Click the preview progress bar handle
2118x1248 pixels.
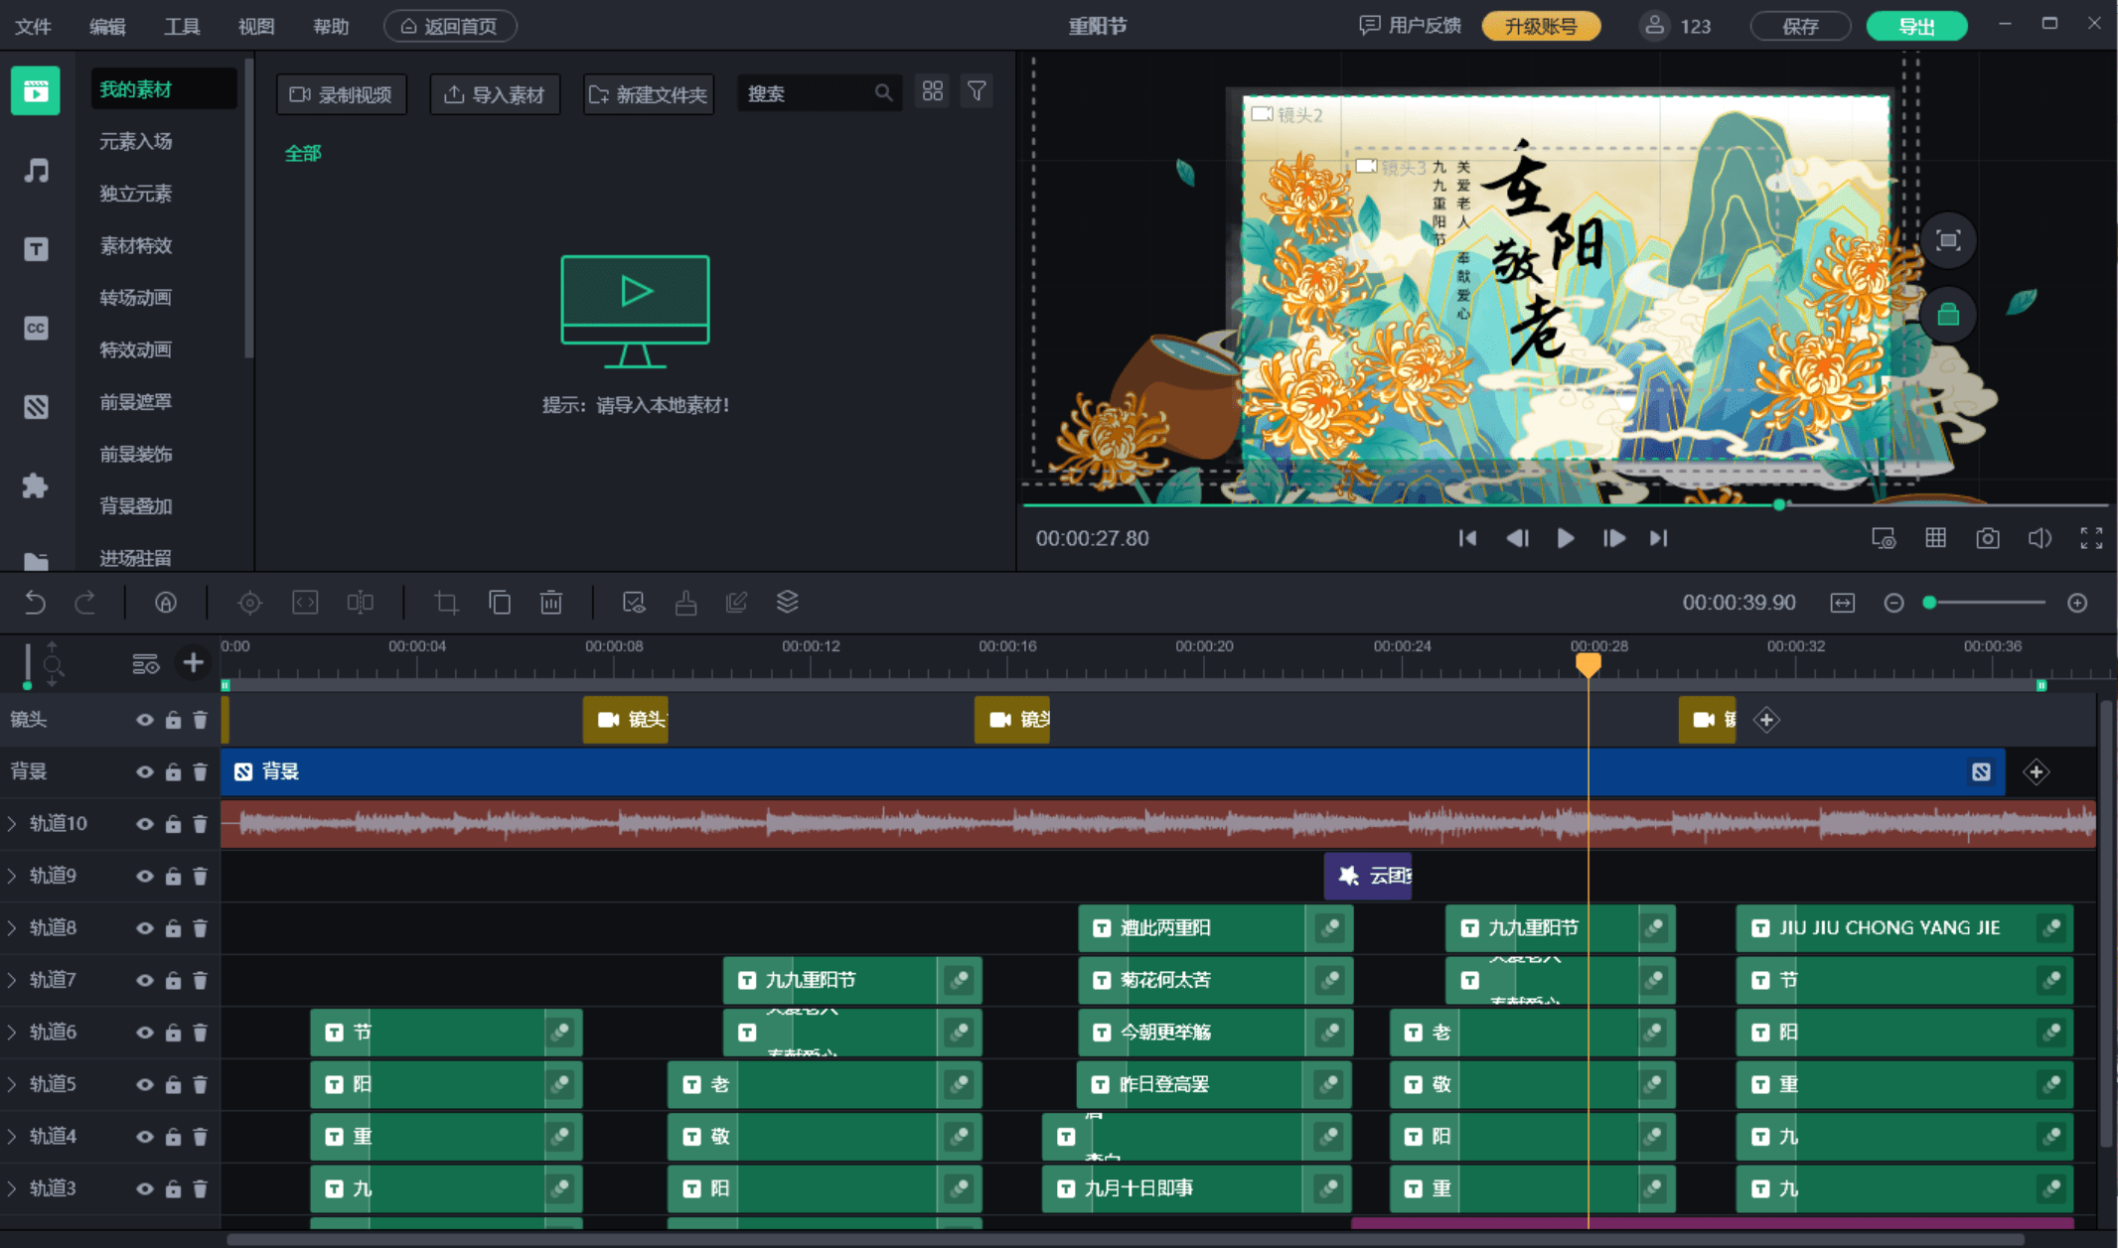[1779, 505]
